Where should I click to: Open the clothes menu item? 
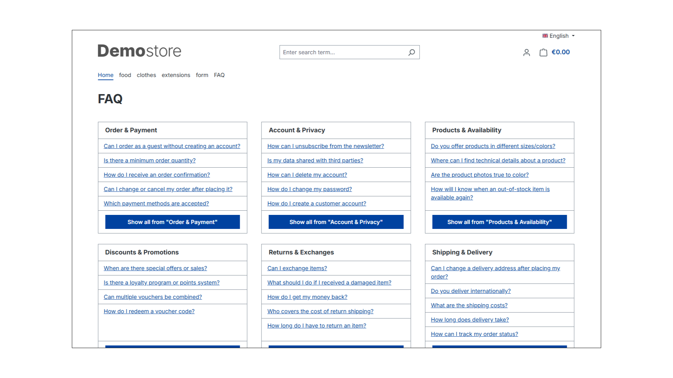146,75
